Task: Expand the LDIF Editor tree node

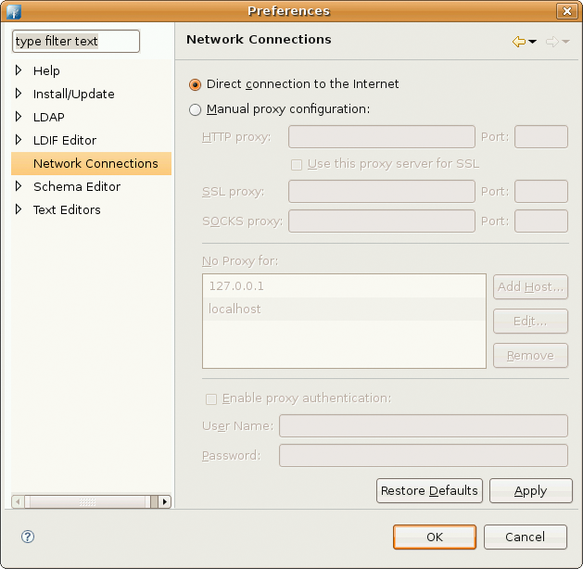Action: 19,140
